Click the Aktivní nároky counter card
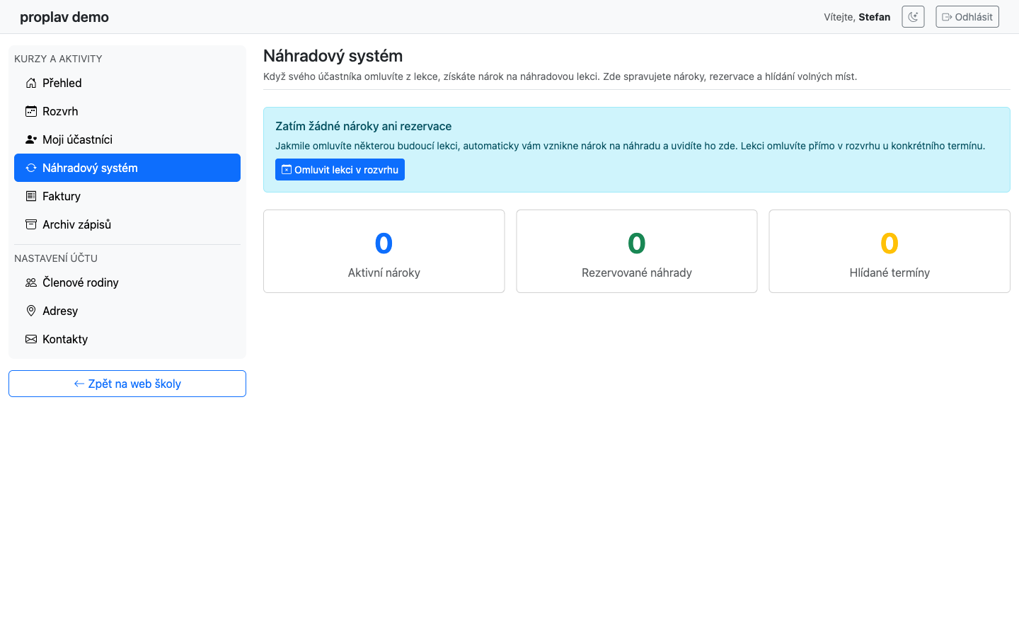This screenshot has width=1019, height=637. click(x=384, y=251)
